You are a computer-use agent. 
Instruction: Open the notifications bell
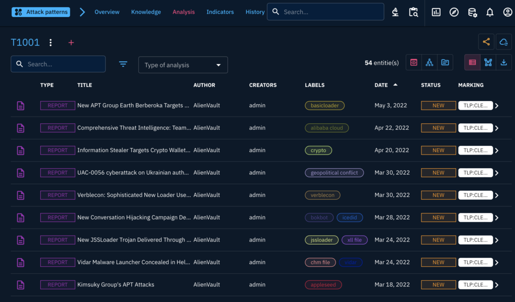(x=490, y=12)
